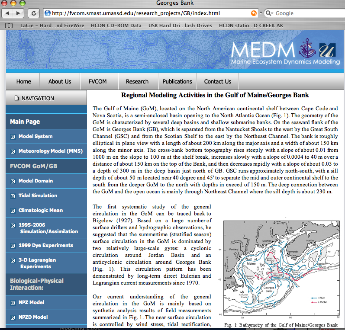The height and width of the screenshot is (330, 345).
Task: Open the LaCie Hard and FireWire bookmark
Action: tap(52, 26)
